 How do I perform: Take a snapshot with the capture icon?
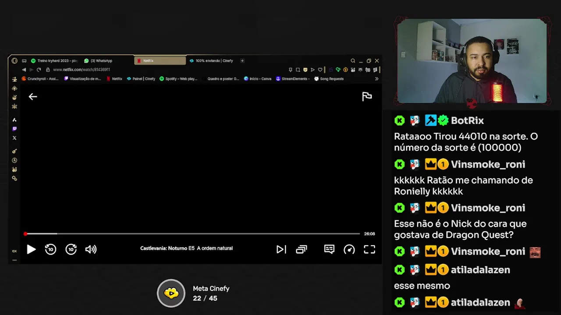(298, 70)
